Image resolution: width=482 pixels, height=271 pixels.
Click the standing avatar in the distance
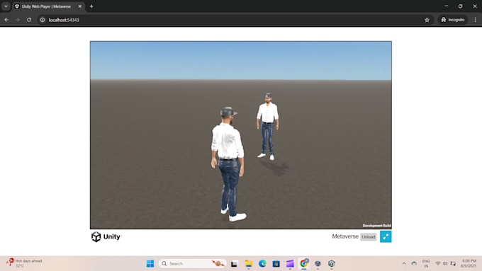tap(268, 127)
